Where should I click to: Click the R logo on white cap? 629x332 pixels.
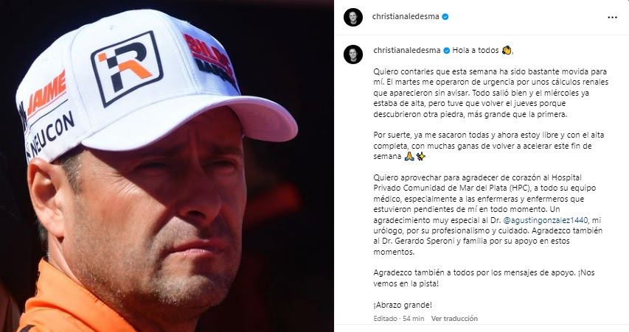click(127, 68)
